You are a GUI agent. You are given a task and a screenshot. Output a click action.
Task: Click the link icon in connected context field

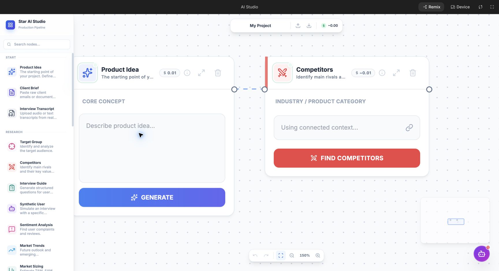pos(409,128)
